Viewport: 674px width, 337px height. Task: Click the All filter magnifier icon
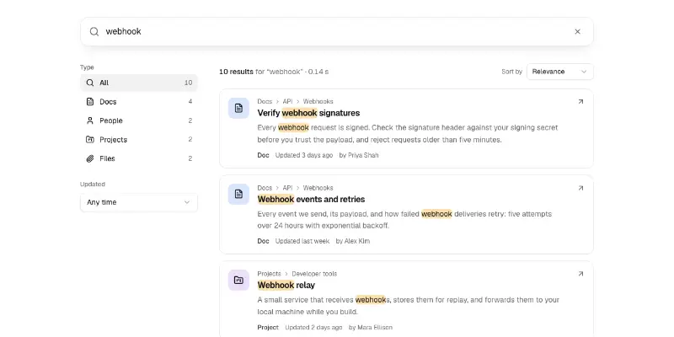click(90, 83)
